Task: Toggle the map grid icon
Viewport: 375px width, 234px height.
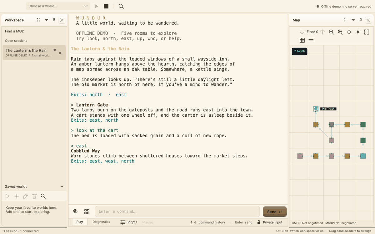Action: click(302, 40)
